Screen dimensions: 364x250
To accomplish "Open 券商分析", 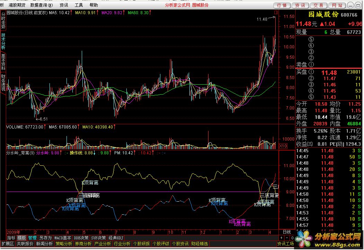I will coord(83,244).
